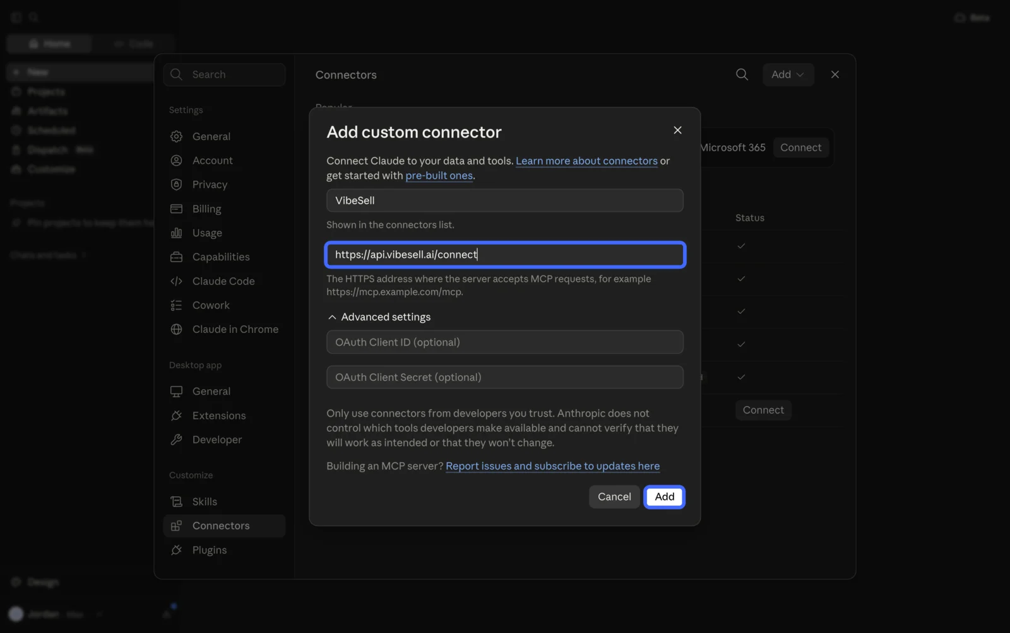
Task: Select the Privacy settings label
Action: pos(210,185)
